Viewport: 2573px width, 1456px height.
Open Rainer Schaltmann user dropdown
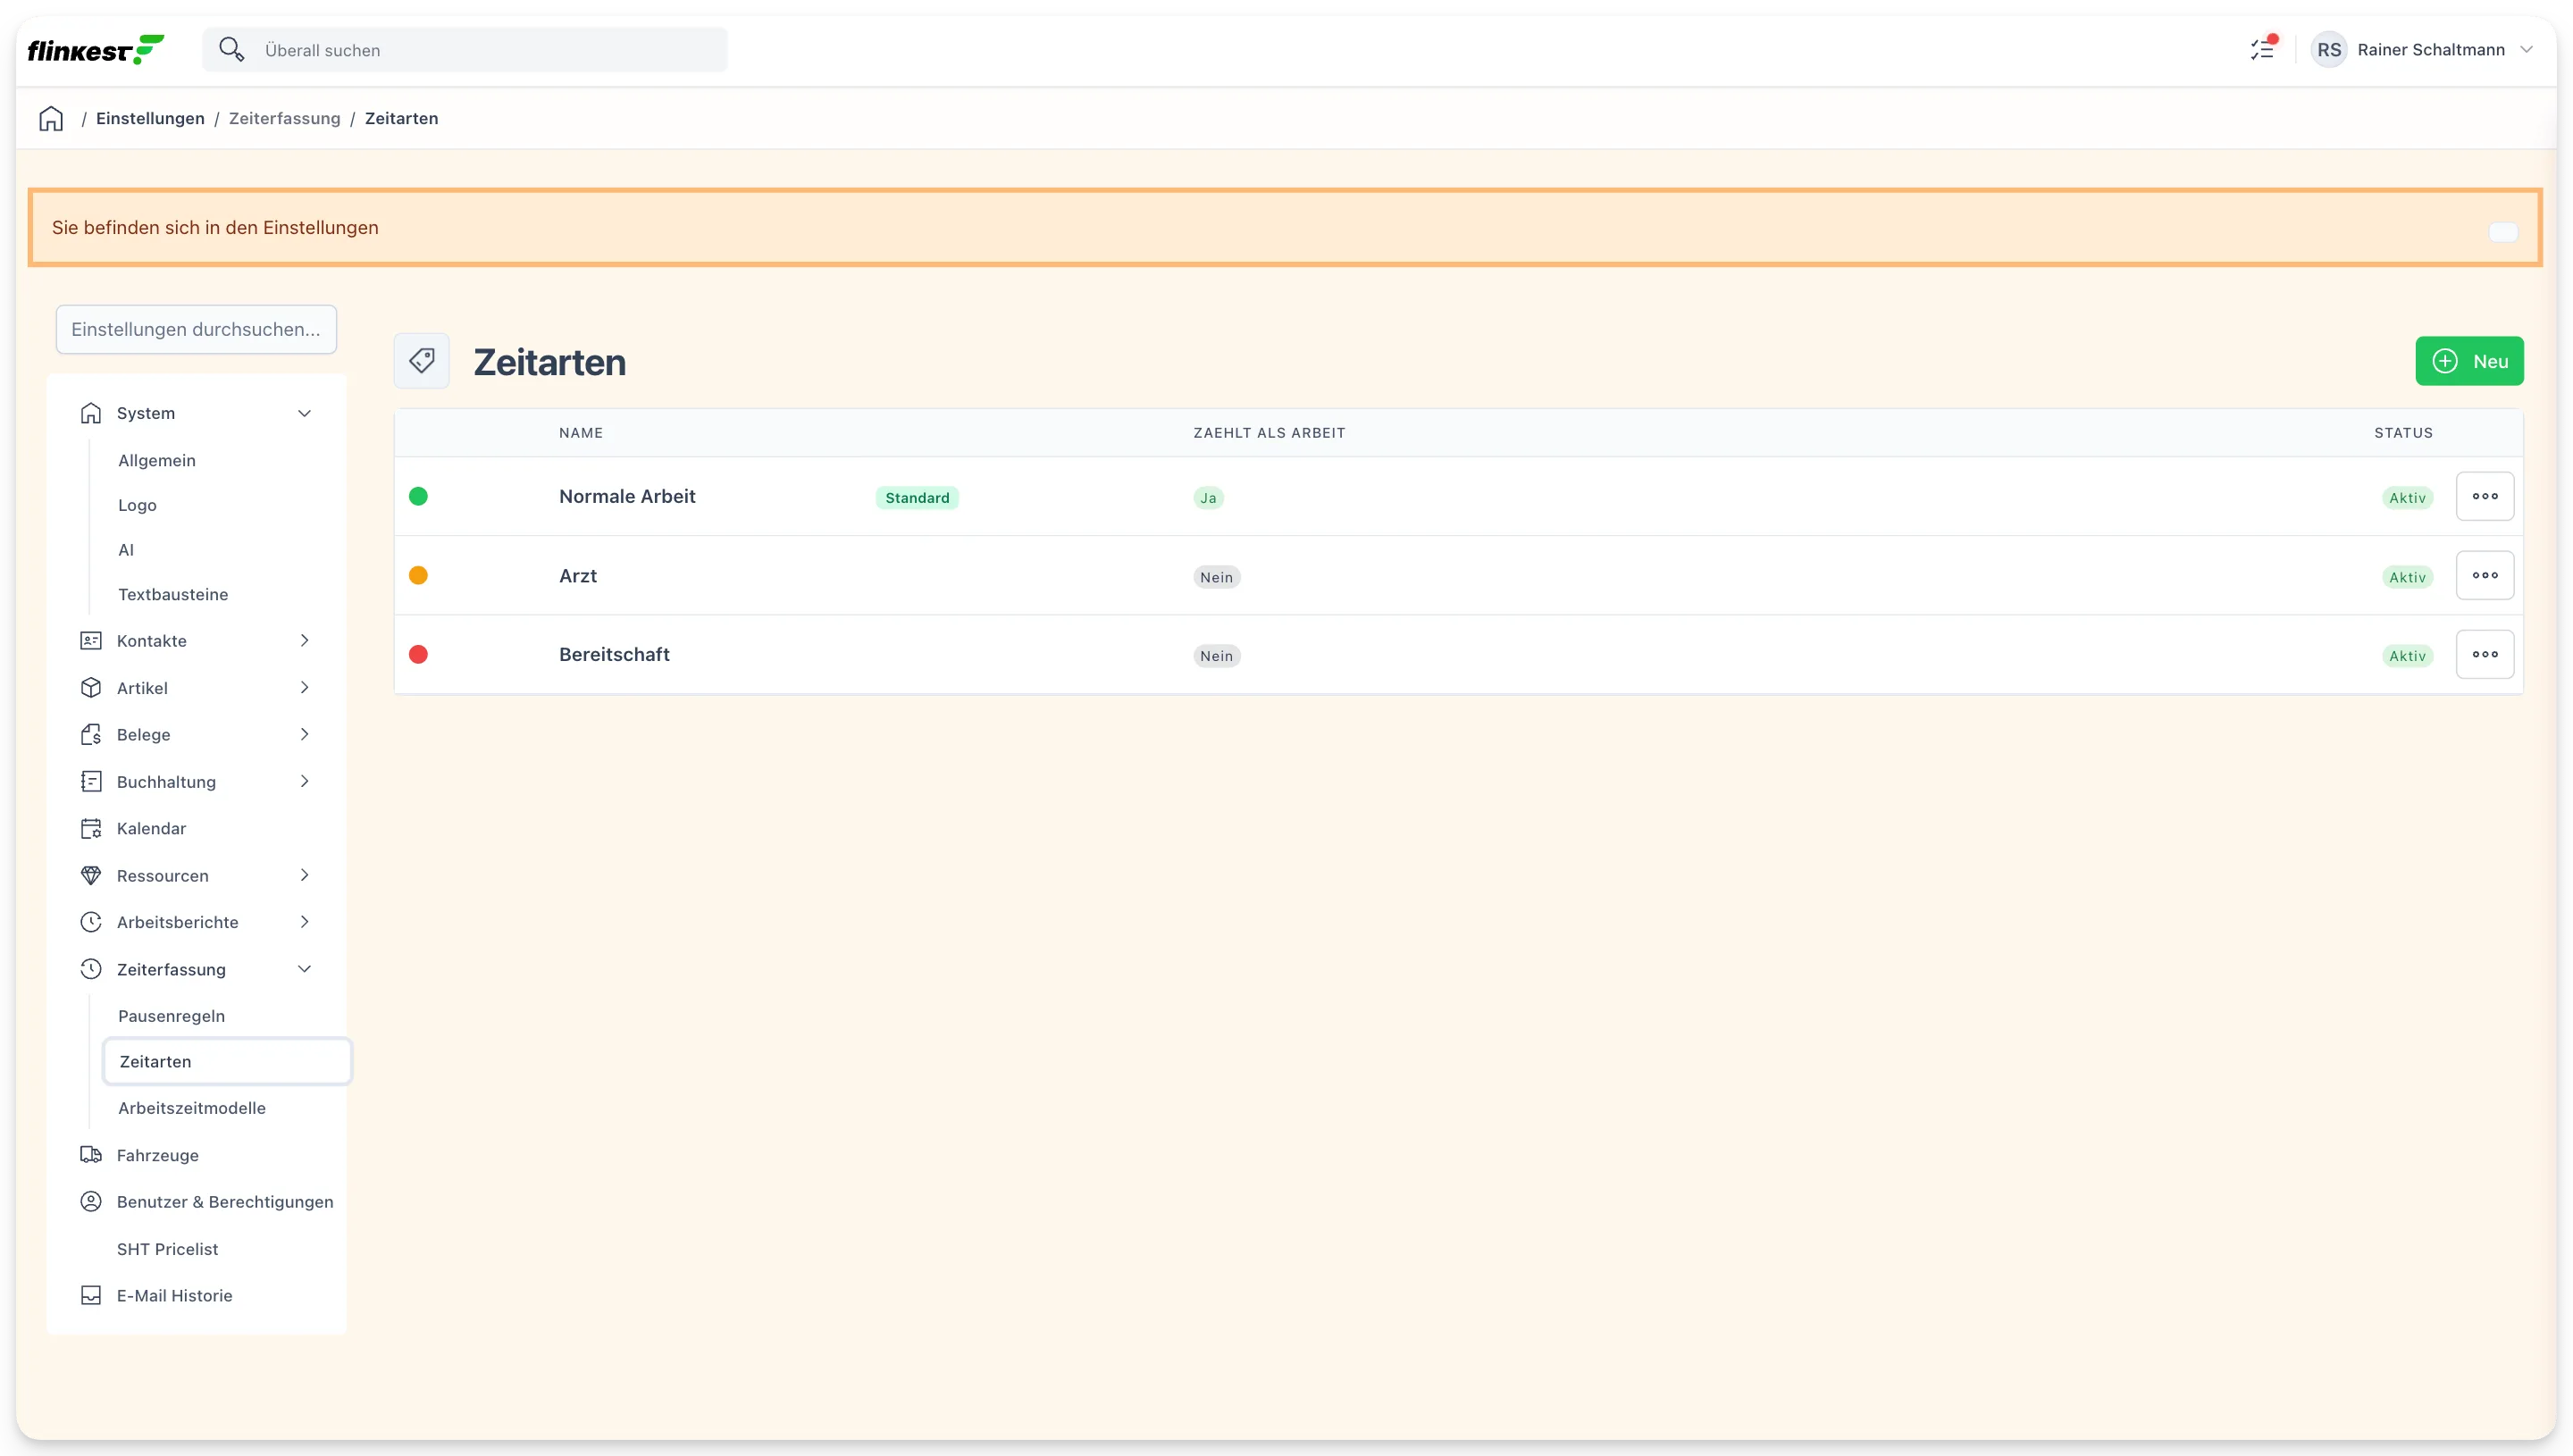(x=2423, y=49)
